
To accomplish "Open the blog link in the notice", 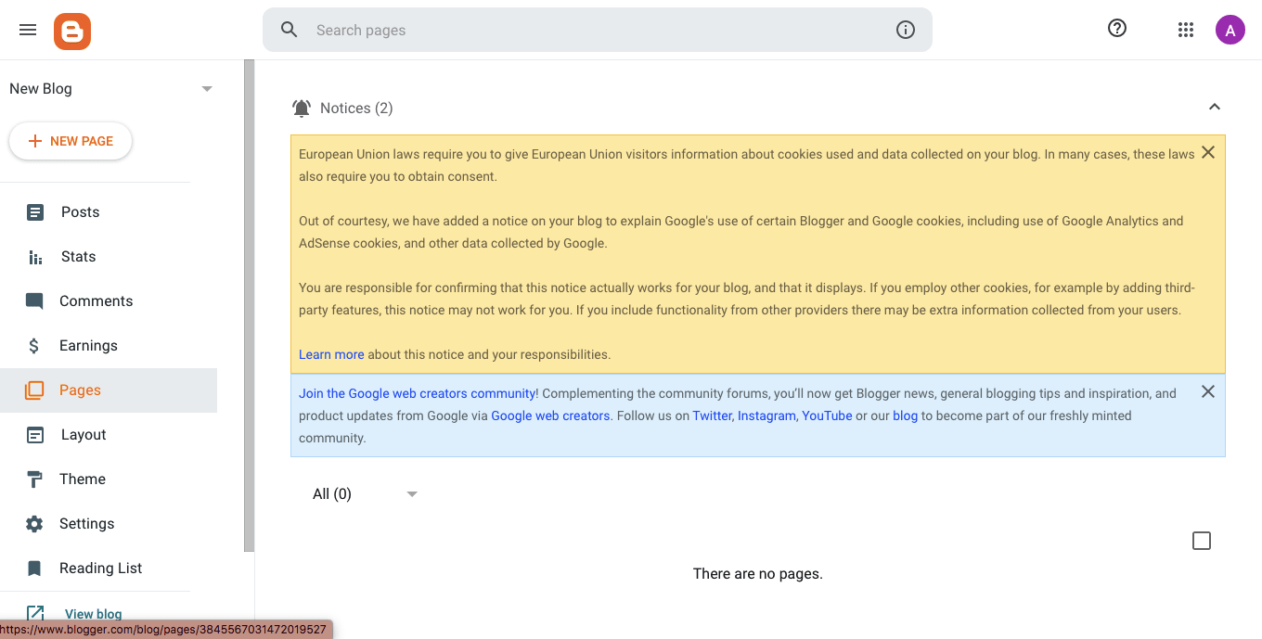I will coord(905,415).
